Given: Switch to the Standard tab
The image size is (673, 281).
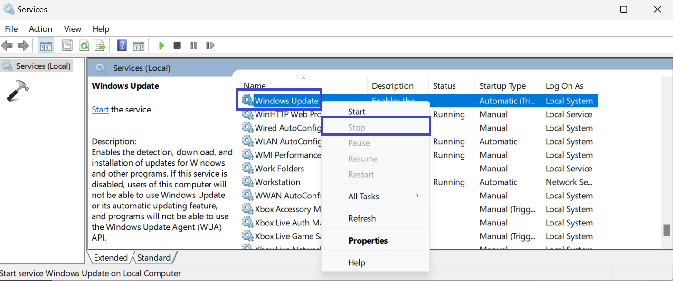Looking at the screenshot, I should click(x=154, y=258).
